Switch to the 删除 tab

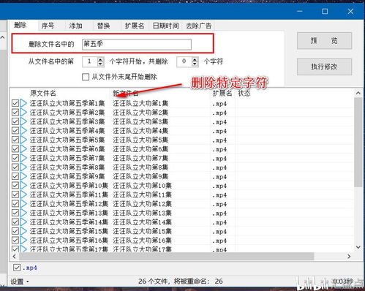point(20,25)
